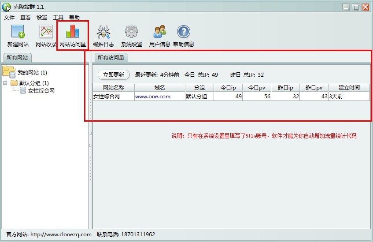Viewport: 373px width, 242px height.
Task: Select 女性综合网 in site tree
Action: pos(41,90)
